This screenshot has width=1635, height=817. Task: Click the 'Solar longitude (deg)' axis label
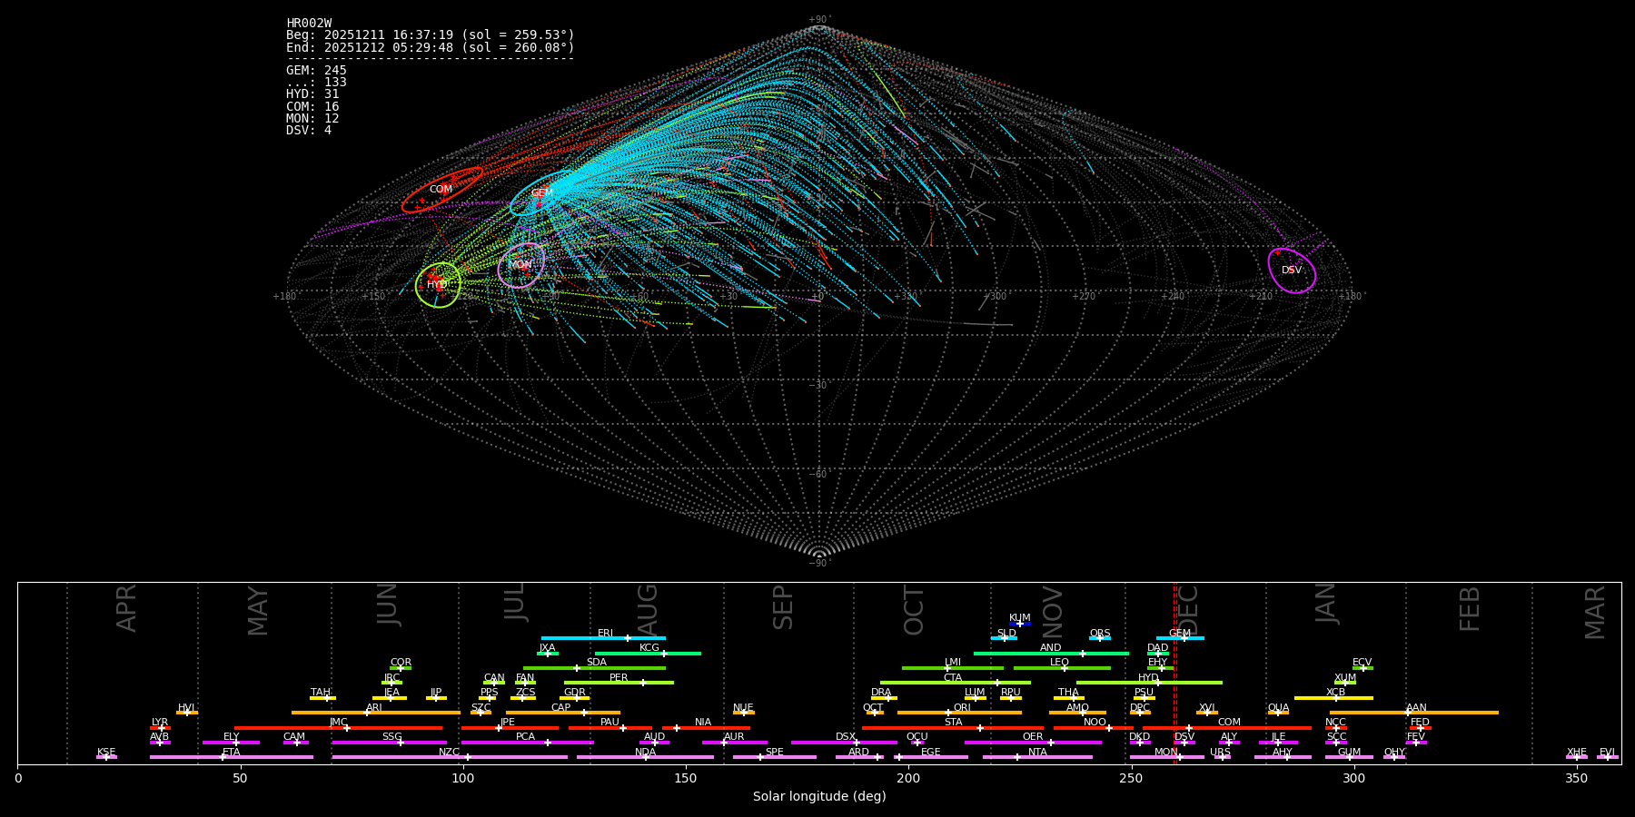819,796
